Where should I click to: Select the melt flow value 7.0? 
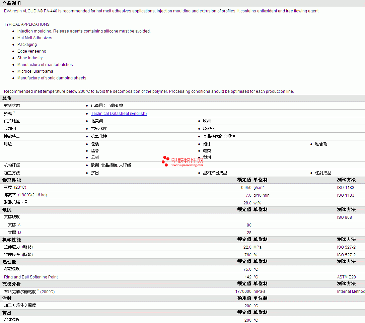tap(248, 195)
